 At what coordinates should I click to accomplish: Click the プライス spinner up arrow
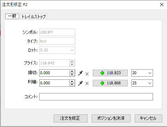click(x=72, y=62)
